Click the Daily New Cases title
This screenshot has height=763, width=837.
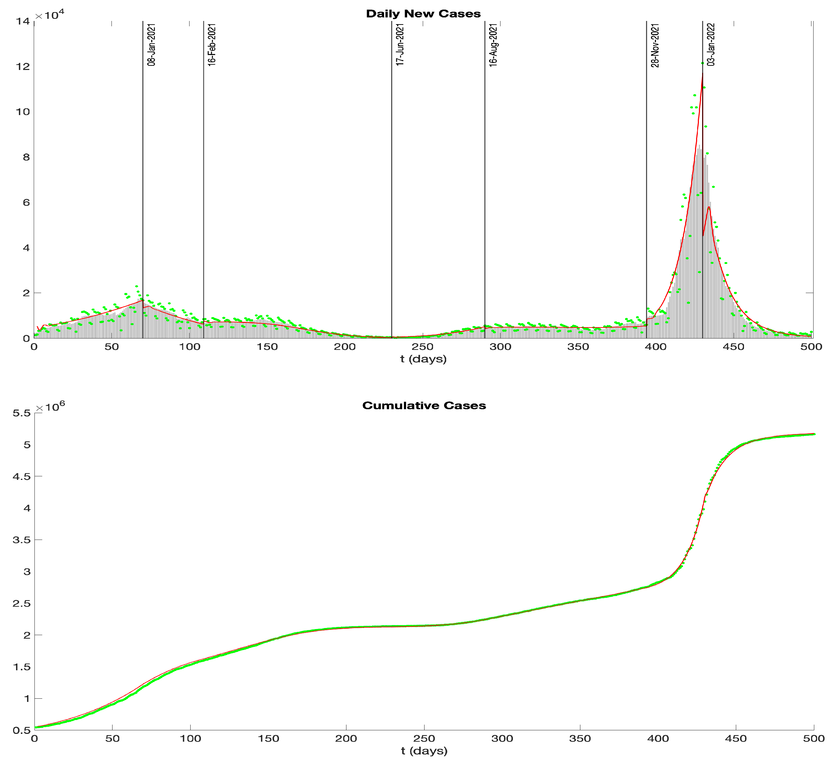[x=423, y=14]
